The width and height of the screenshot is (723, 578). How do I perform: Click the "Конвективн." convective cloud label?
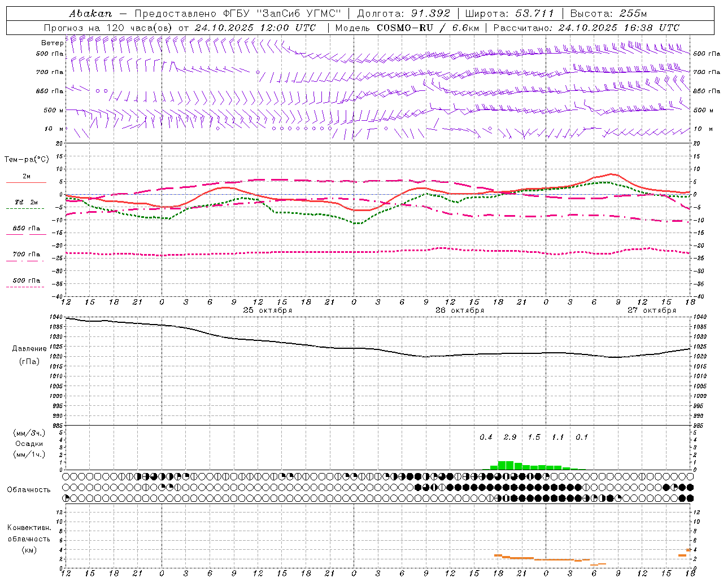click(29, 528)
